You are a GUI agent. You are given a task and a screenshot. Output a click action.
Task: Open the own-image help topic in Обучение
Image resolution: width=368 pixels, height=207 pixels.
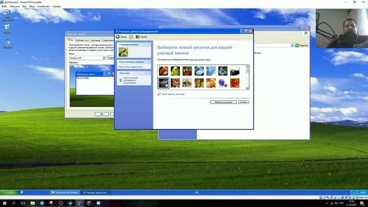(x=131, y=80)
